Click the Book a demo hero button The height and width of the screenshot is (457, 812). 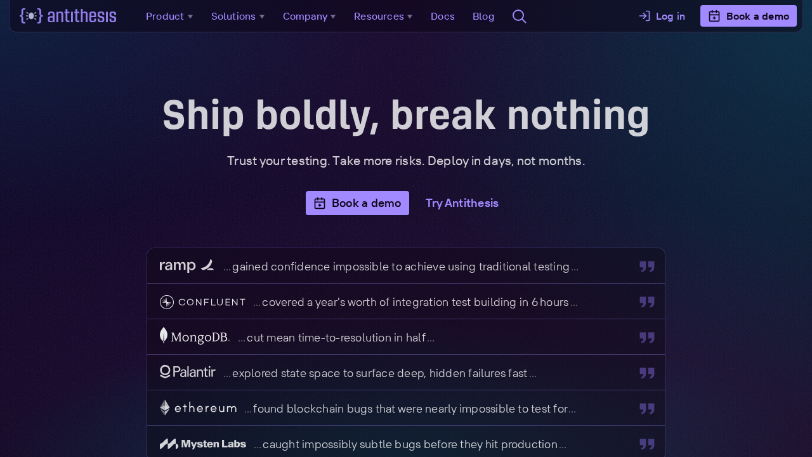click(357, 203)
